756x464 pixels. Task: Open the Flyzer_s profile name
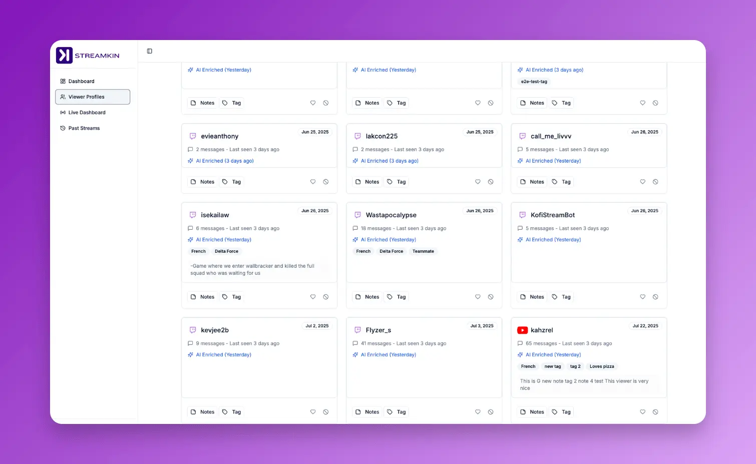click(379, 330)
